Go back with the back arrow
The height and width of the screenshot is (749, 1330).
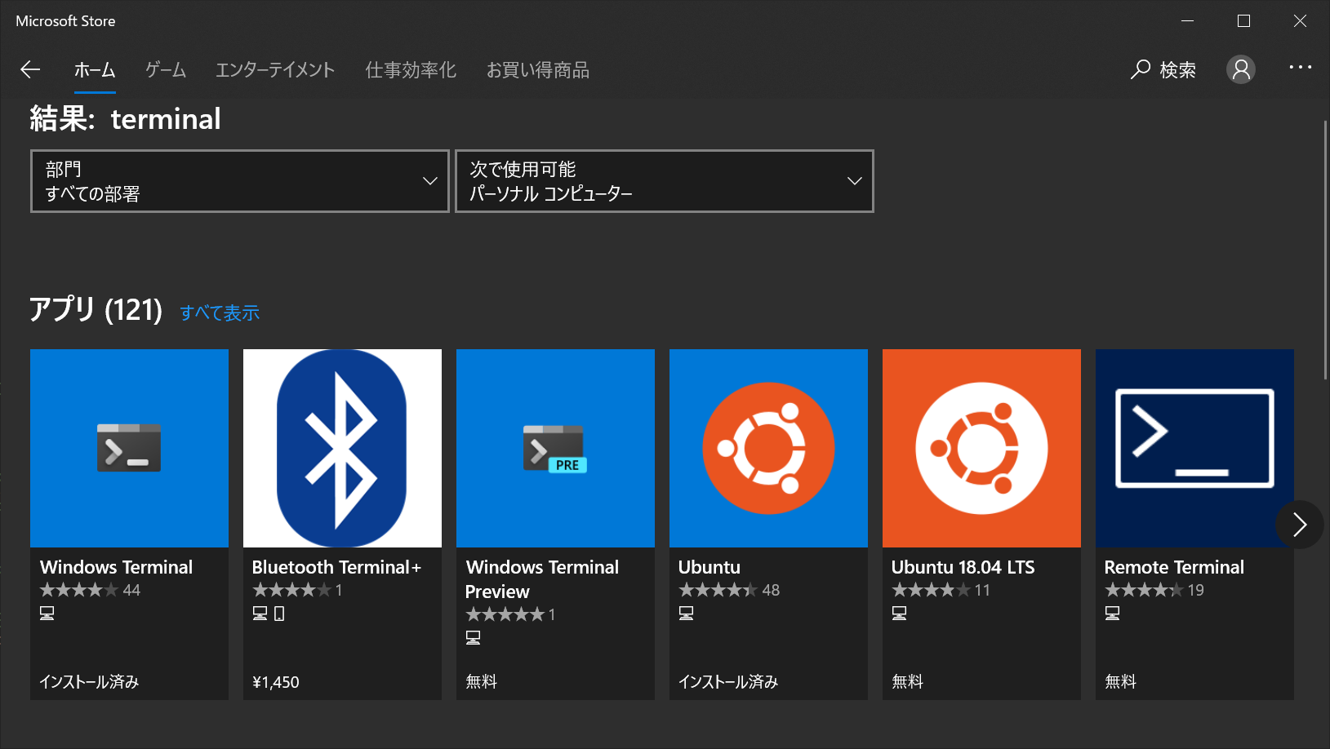(30, 70)
